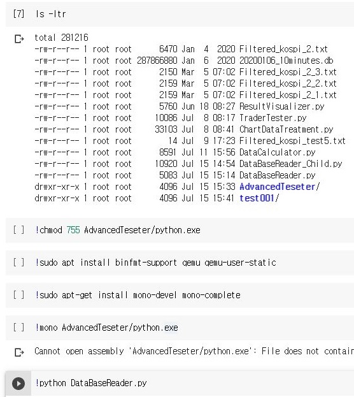
Task: Click into the '!chmod 755' code line
Action: [x=118, y=230]
